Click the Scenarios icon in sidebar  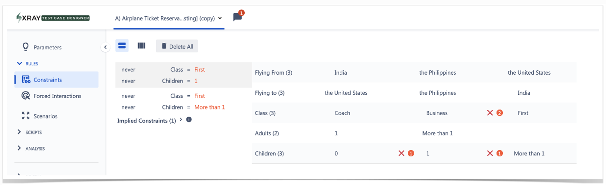pos(25,116)
